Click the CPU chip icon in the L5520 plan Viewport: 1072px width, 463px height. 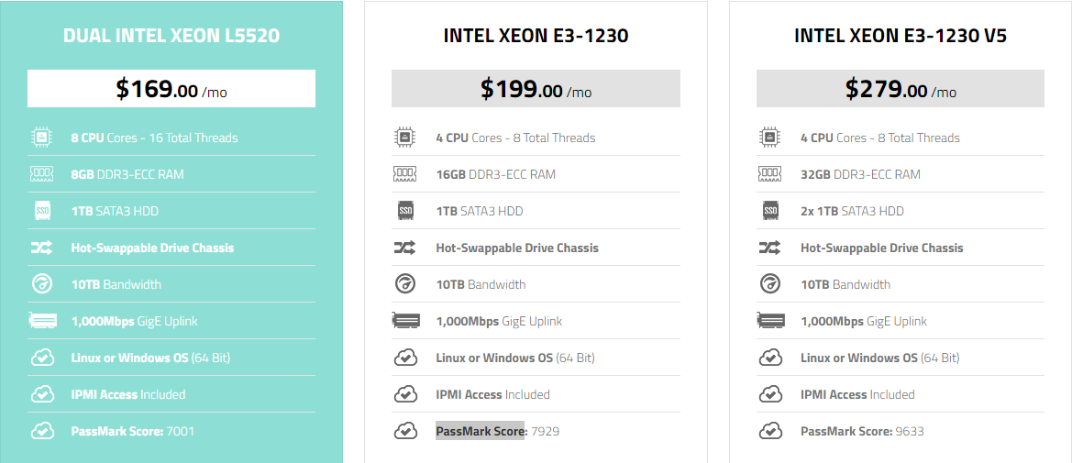(x=41, y=138)
